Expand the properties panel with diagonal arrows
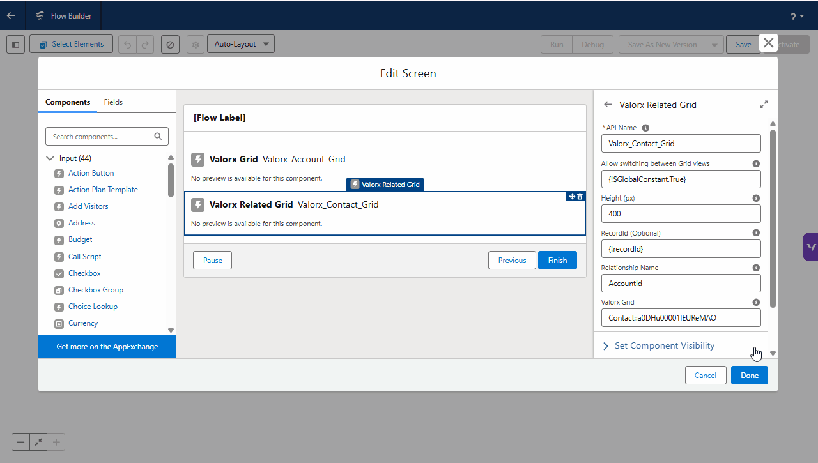The width and height of the screenshot is (818, 463). point(764,104)
